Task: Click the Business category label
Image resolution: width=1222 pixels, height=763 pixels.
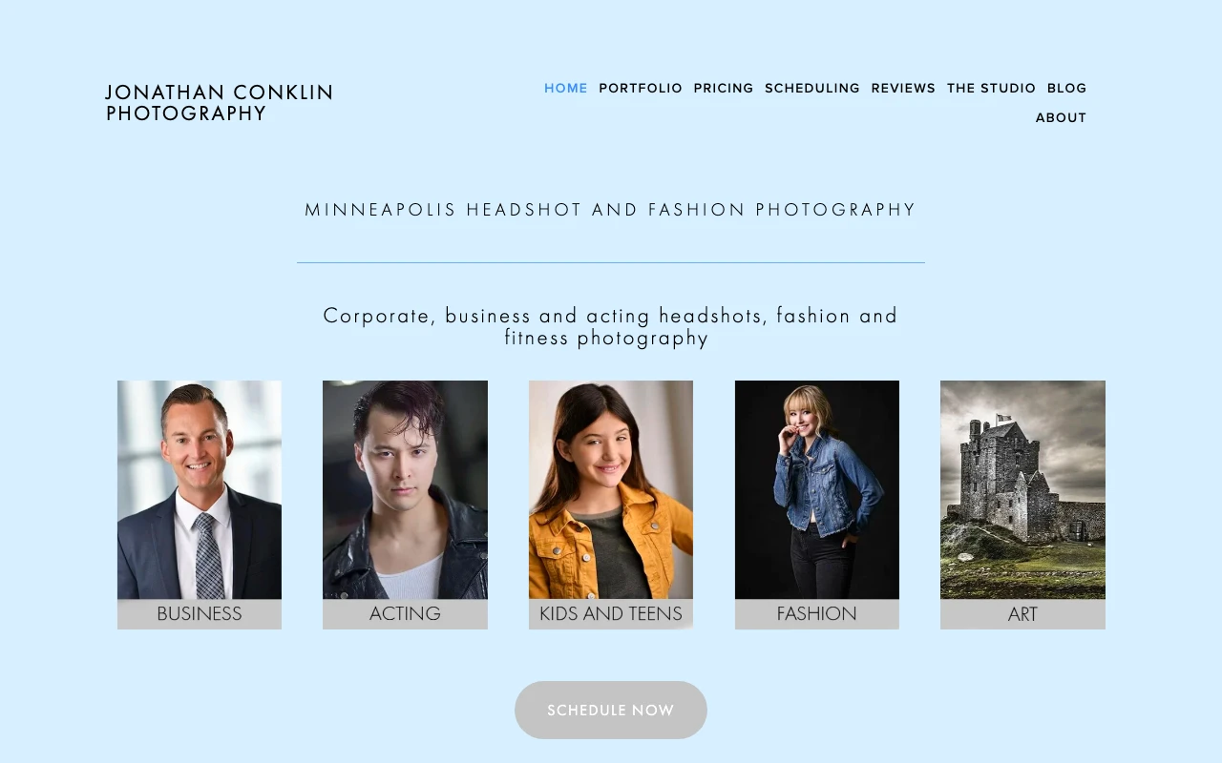Action: pyautogui.click(x=200, y=614)
